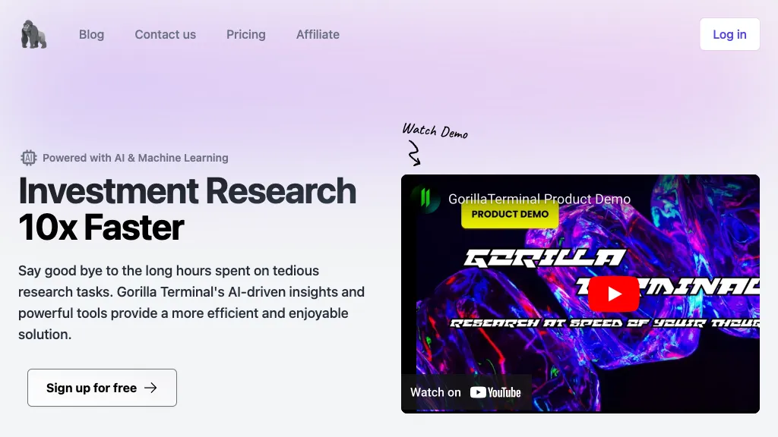This screenshot has width=778, height=437.
Task: Click the arrow icon inside the sign up button
Action: 150,388
